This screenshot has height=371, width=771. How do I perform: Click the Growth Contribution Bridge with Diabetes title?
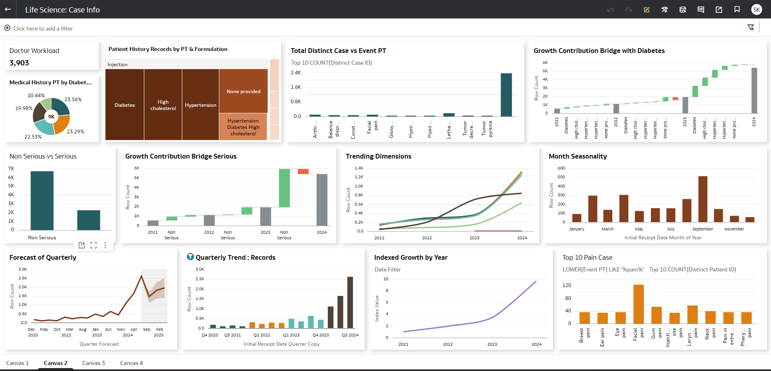coord(599,51)
